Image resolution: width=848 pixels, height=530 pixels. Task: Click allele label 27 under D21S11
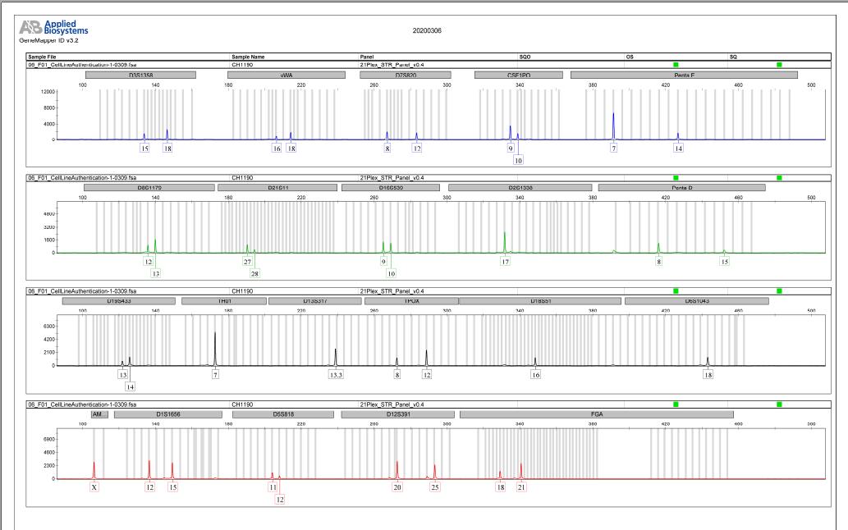[247, 262]
